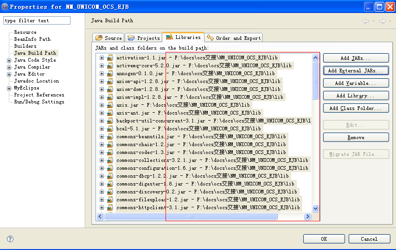The image size is (396, 250).
Task: Click the Add Variable... button
Action: 356,83
